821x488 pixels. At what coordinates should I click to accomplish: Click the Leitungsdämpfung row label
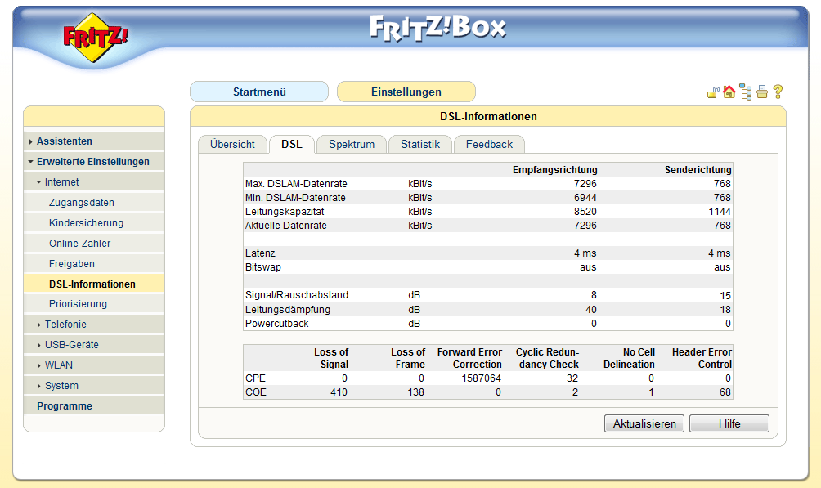click(x=288, y=310)
